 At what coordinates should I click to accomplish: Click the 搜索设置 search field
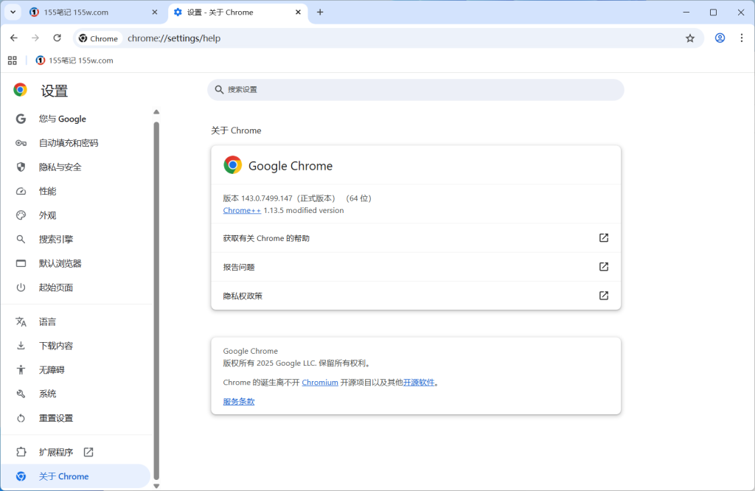415,90
